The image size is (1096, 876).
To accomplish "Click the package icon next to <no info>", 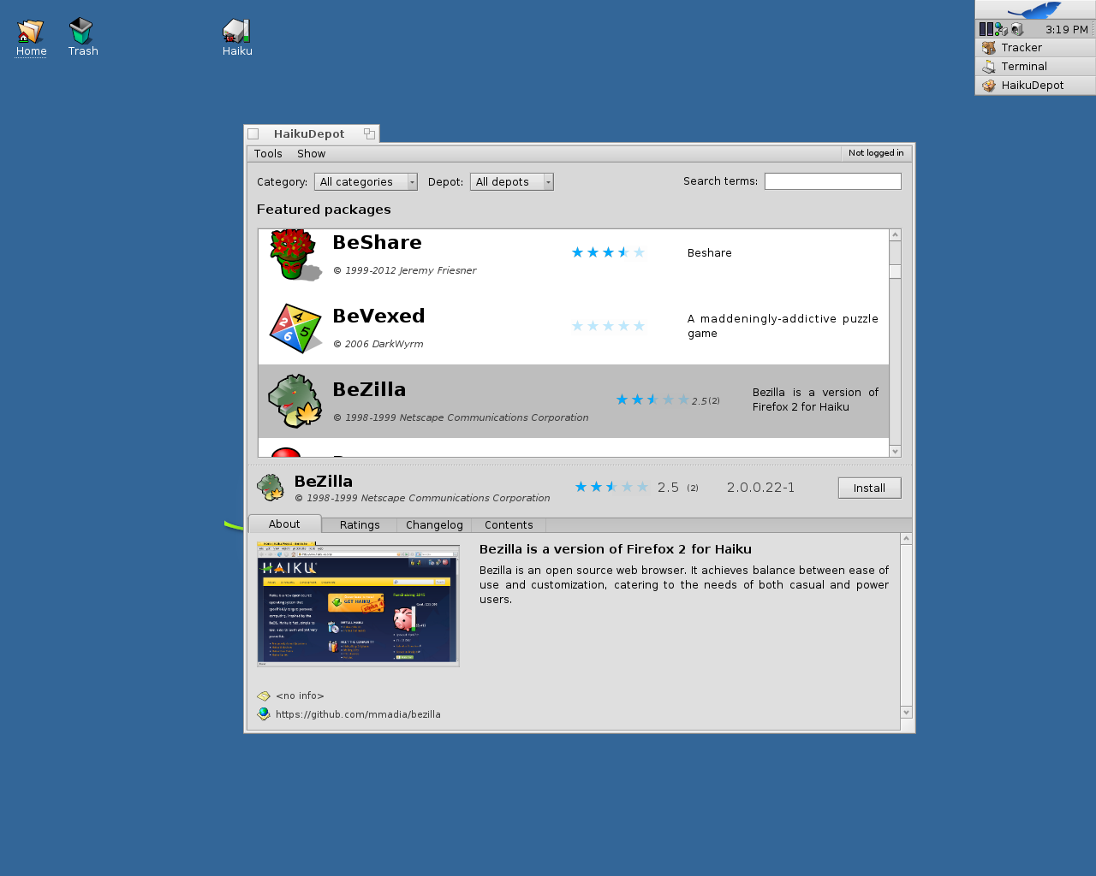I will tap(264, 695).
